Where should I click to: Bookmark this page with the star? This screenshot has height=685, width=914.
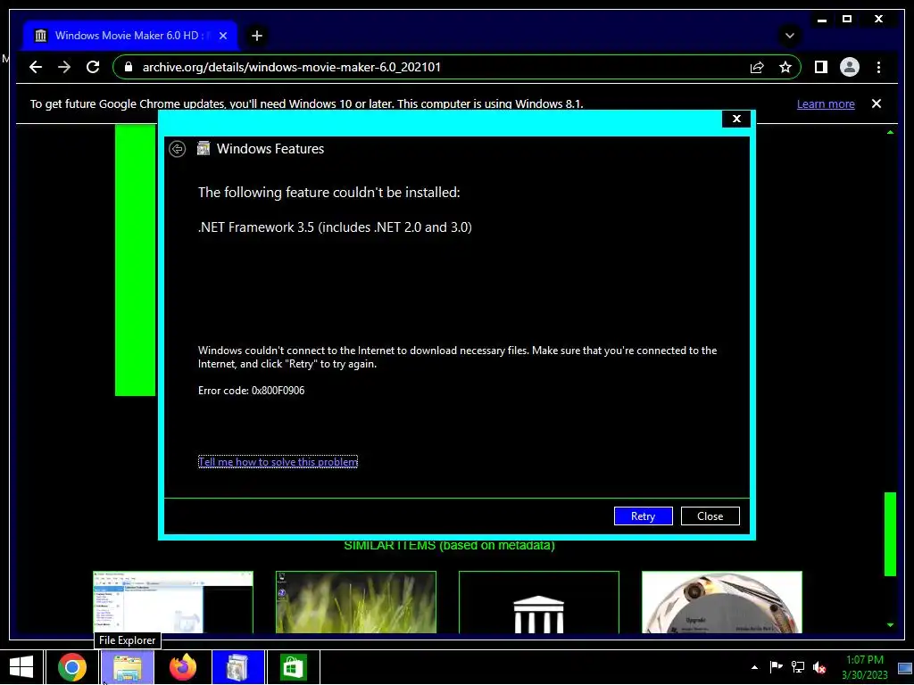(785, 67)
